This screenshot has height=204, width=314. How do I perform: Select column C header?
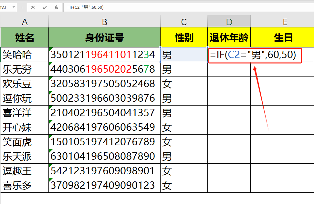click(184, 22)
